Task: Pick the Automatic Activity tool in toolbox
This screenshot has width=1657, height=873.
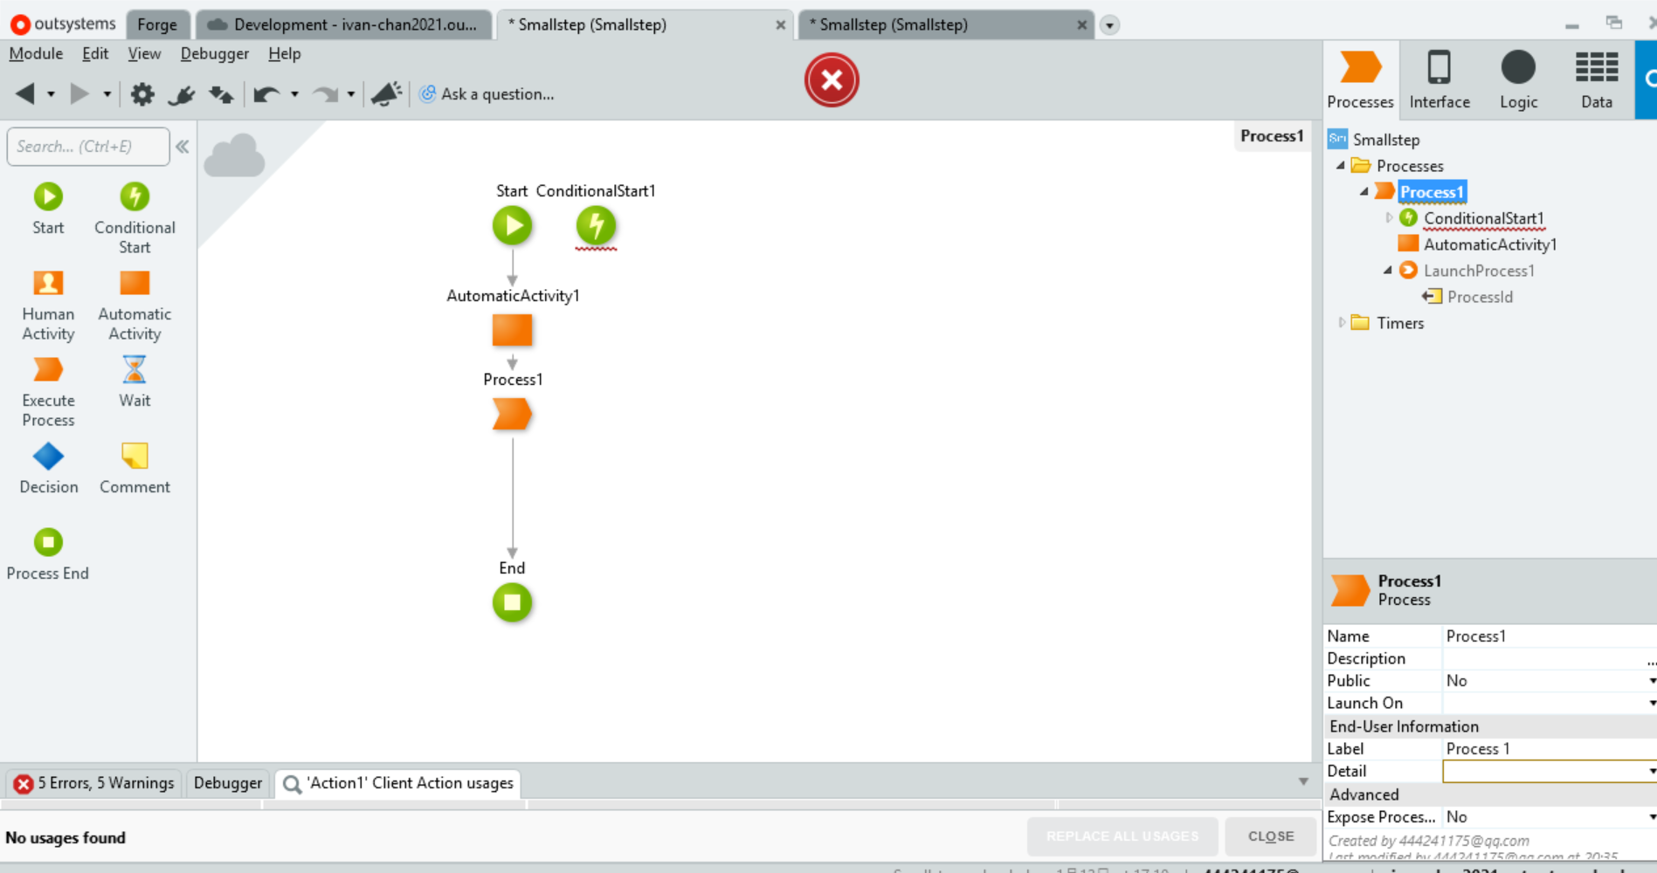Action: click(x=135, y=283)
